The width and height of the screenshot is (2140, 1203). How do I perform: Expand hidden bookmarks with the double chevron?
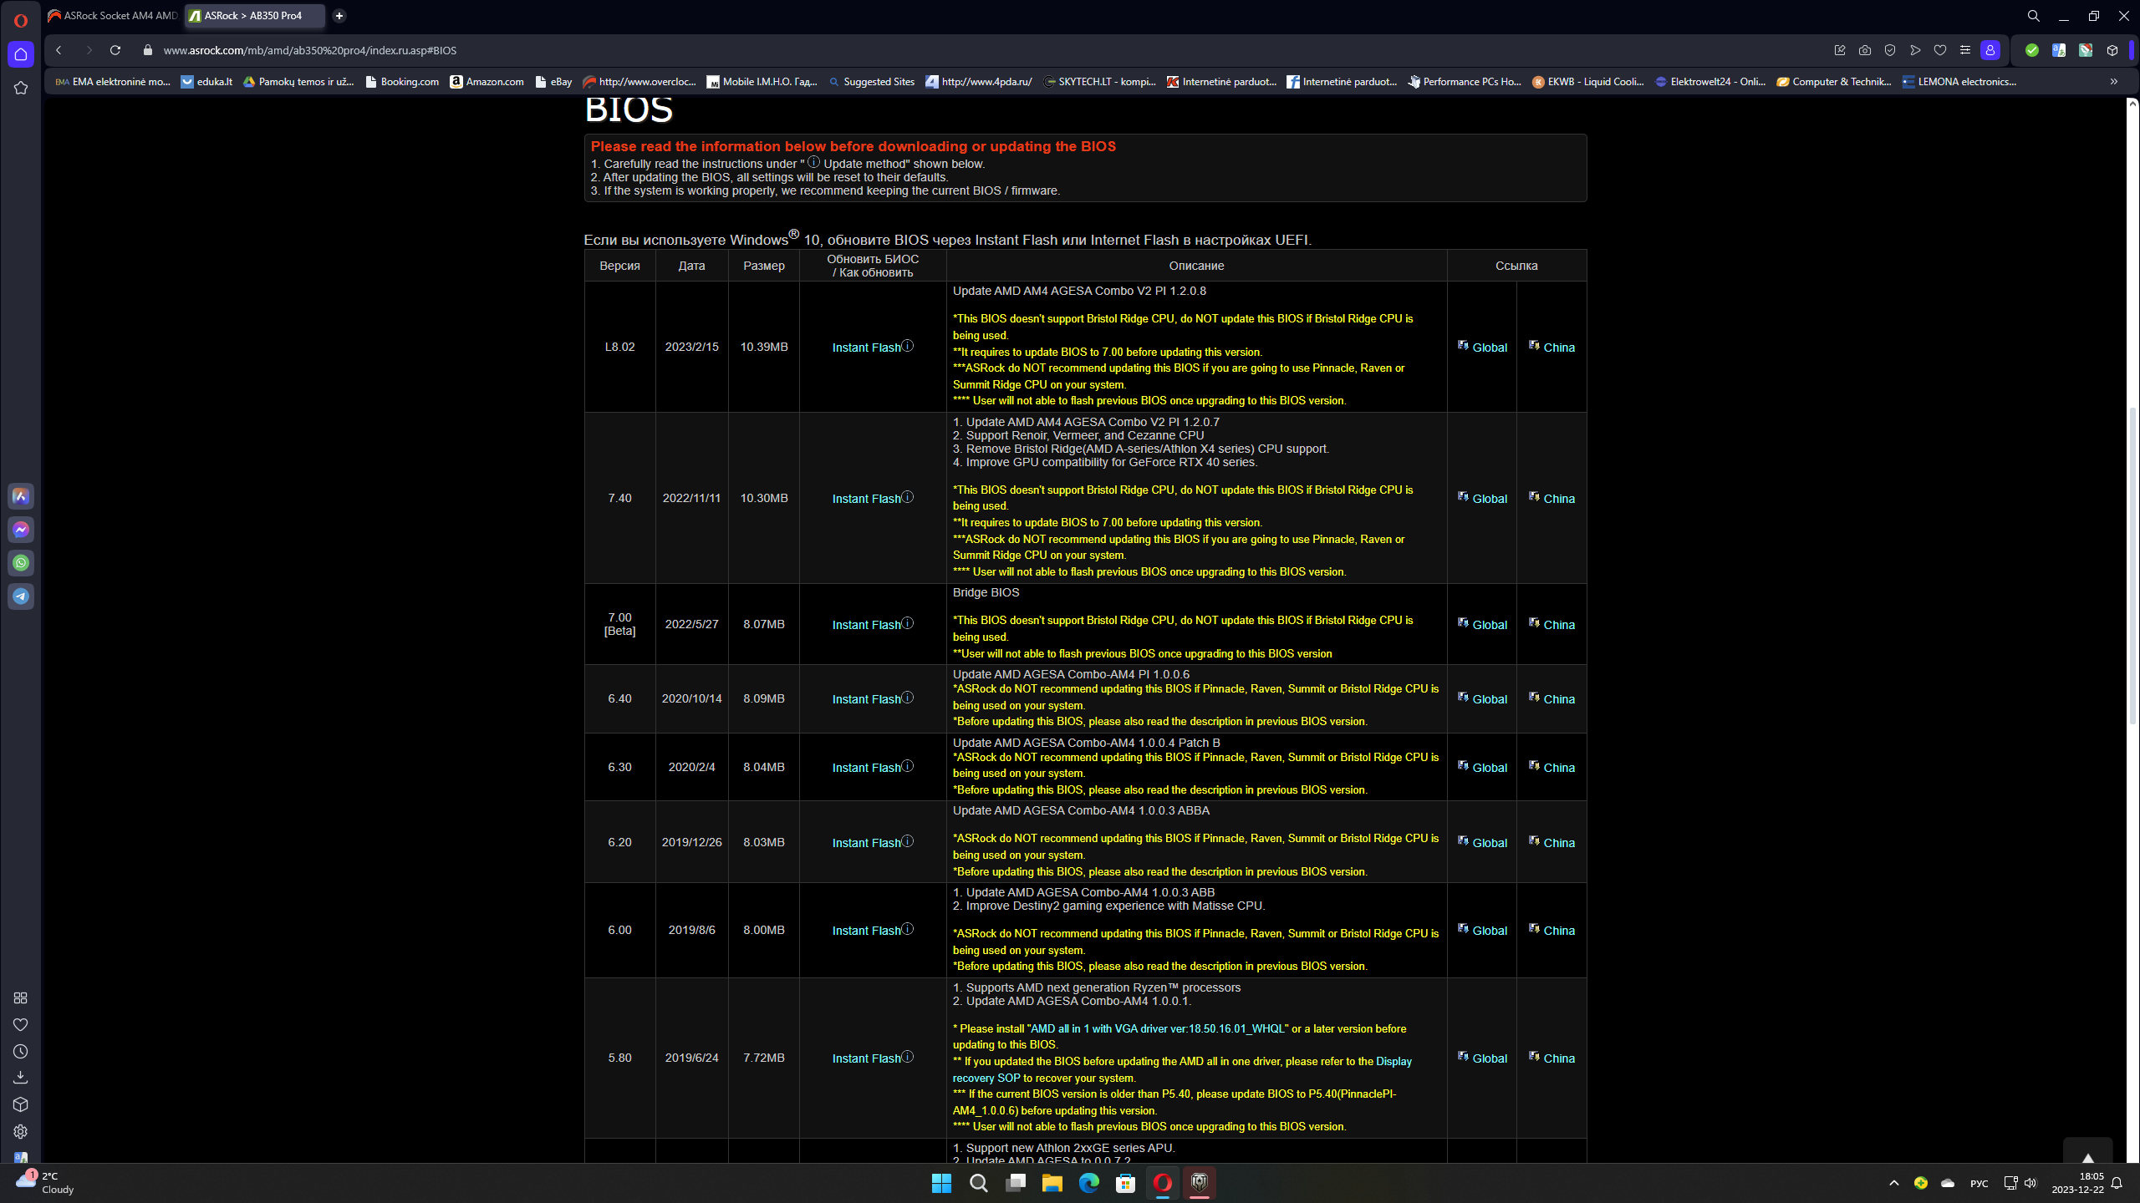(2114, 82)
